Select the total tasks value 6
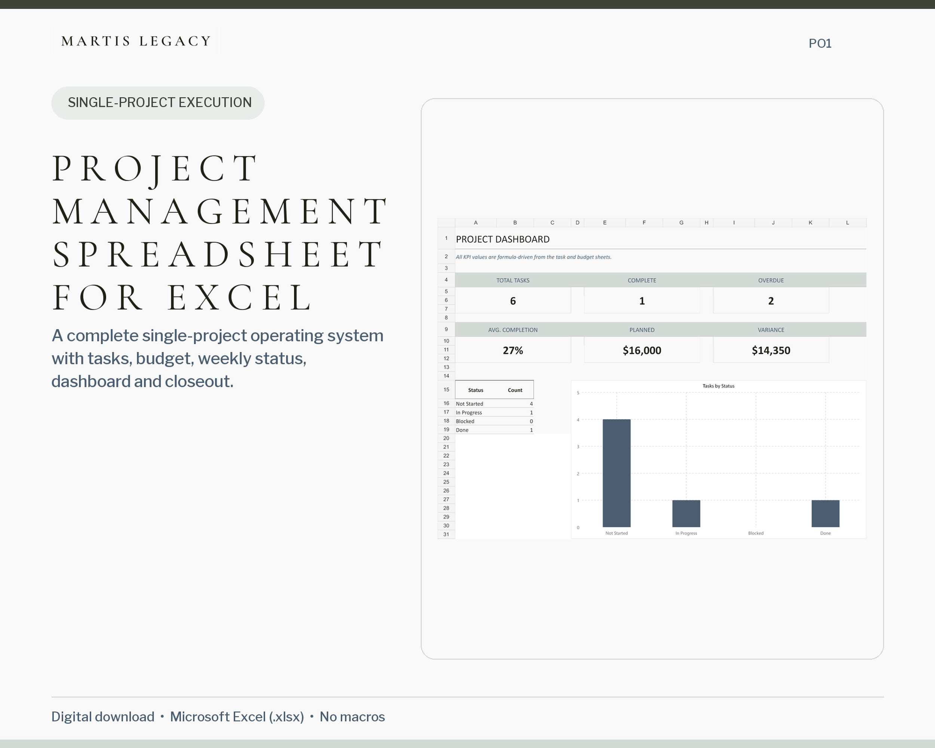Screen dimensions: 935x748 [513, 301]
